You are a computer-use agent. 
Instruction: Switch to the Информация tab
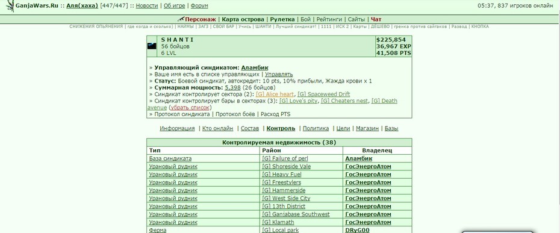point(177,128)
